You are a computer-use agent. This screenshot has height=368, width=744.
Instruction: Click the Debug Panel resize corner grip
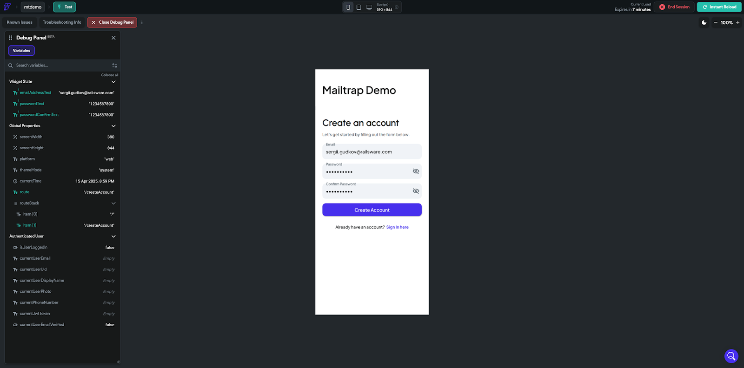tap(118, 361)
